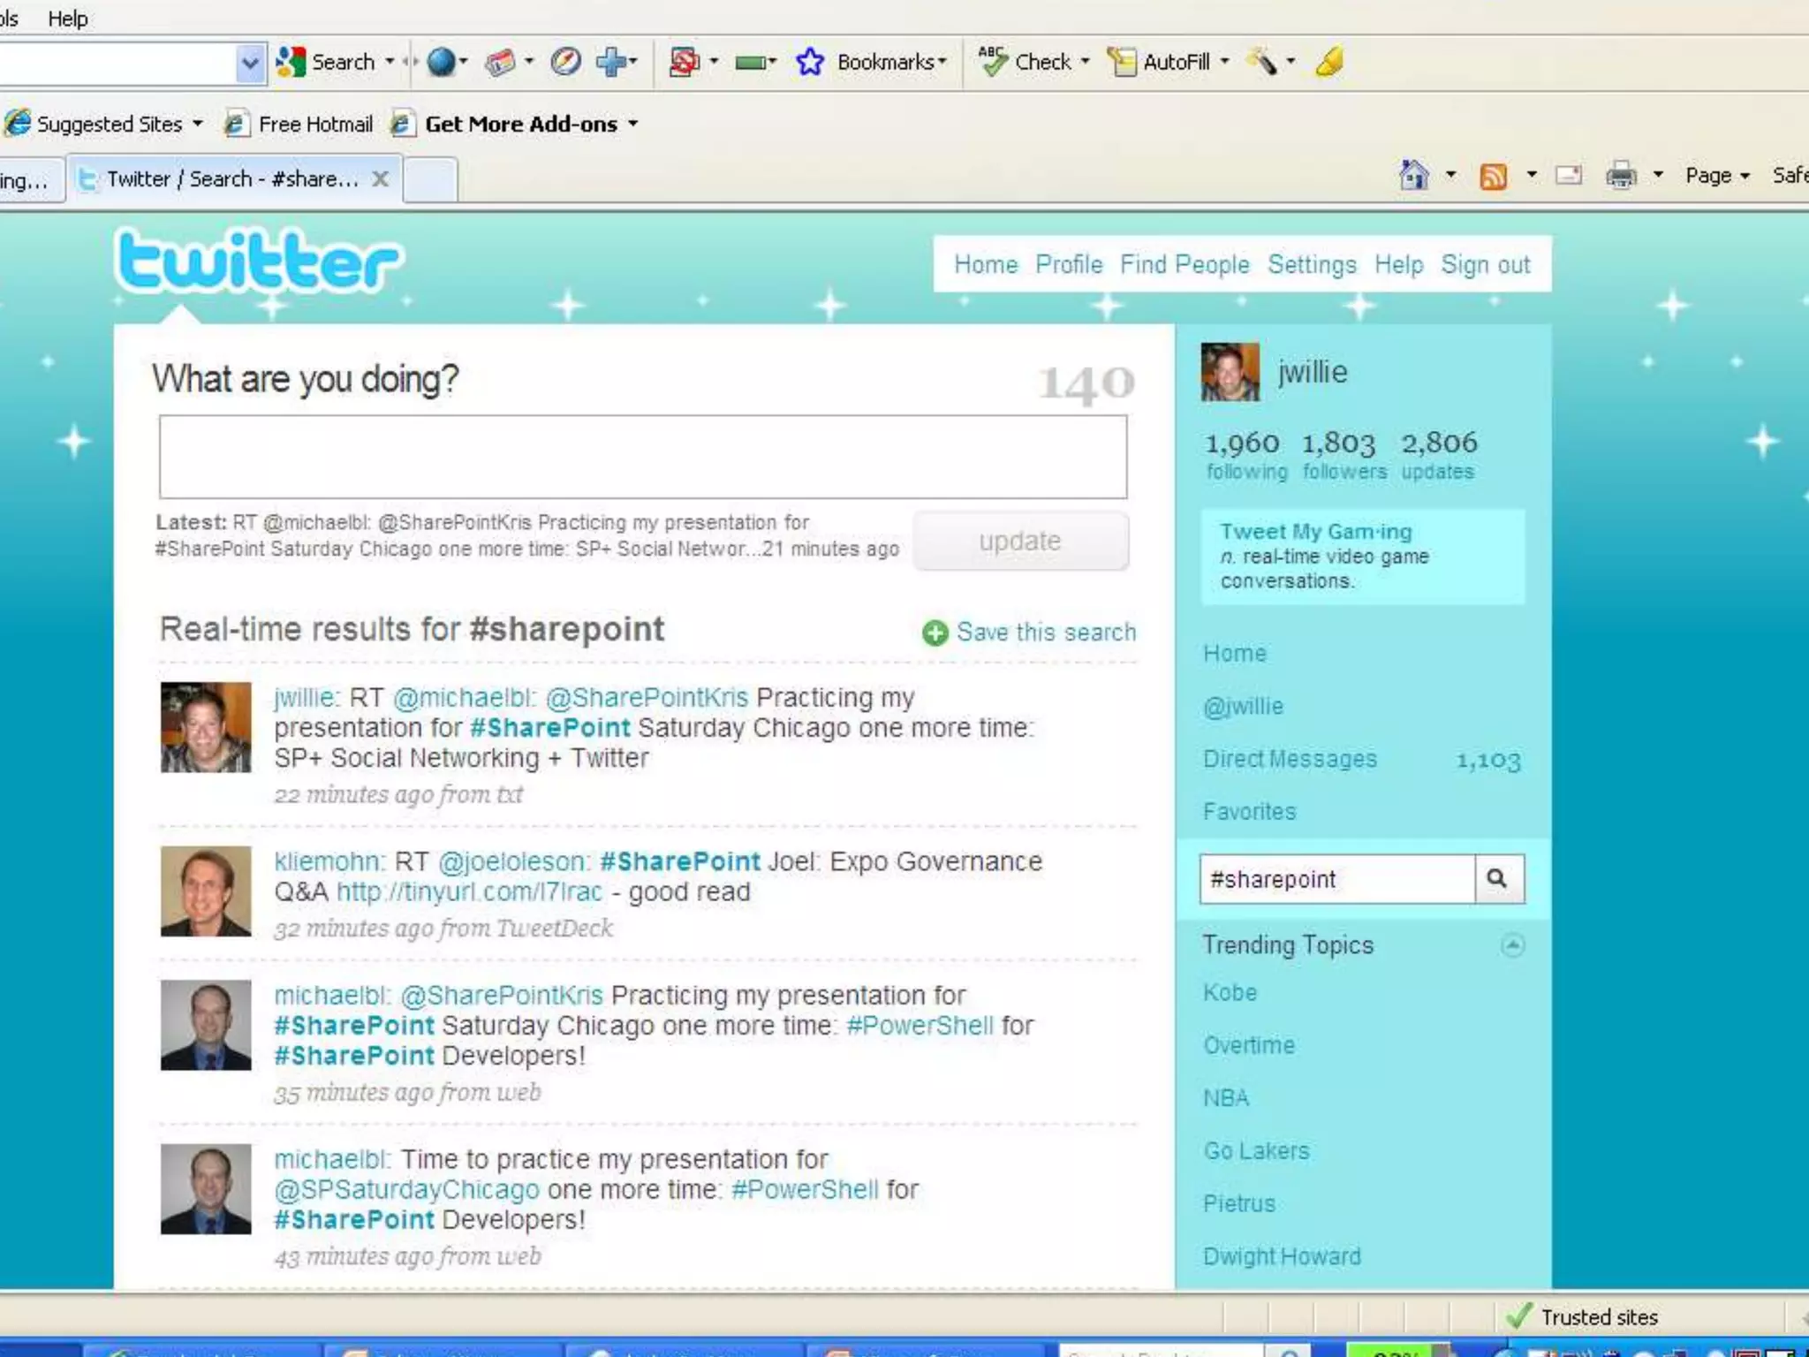
Task: Open the toolbar address combo box arrow
Action: (250, 64)
